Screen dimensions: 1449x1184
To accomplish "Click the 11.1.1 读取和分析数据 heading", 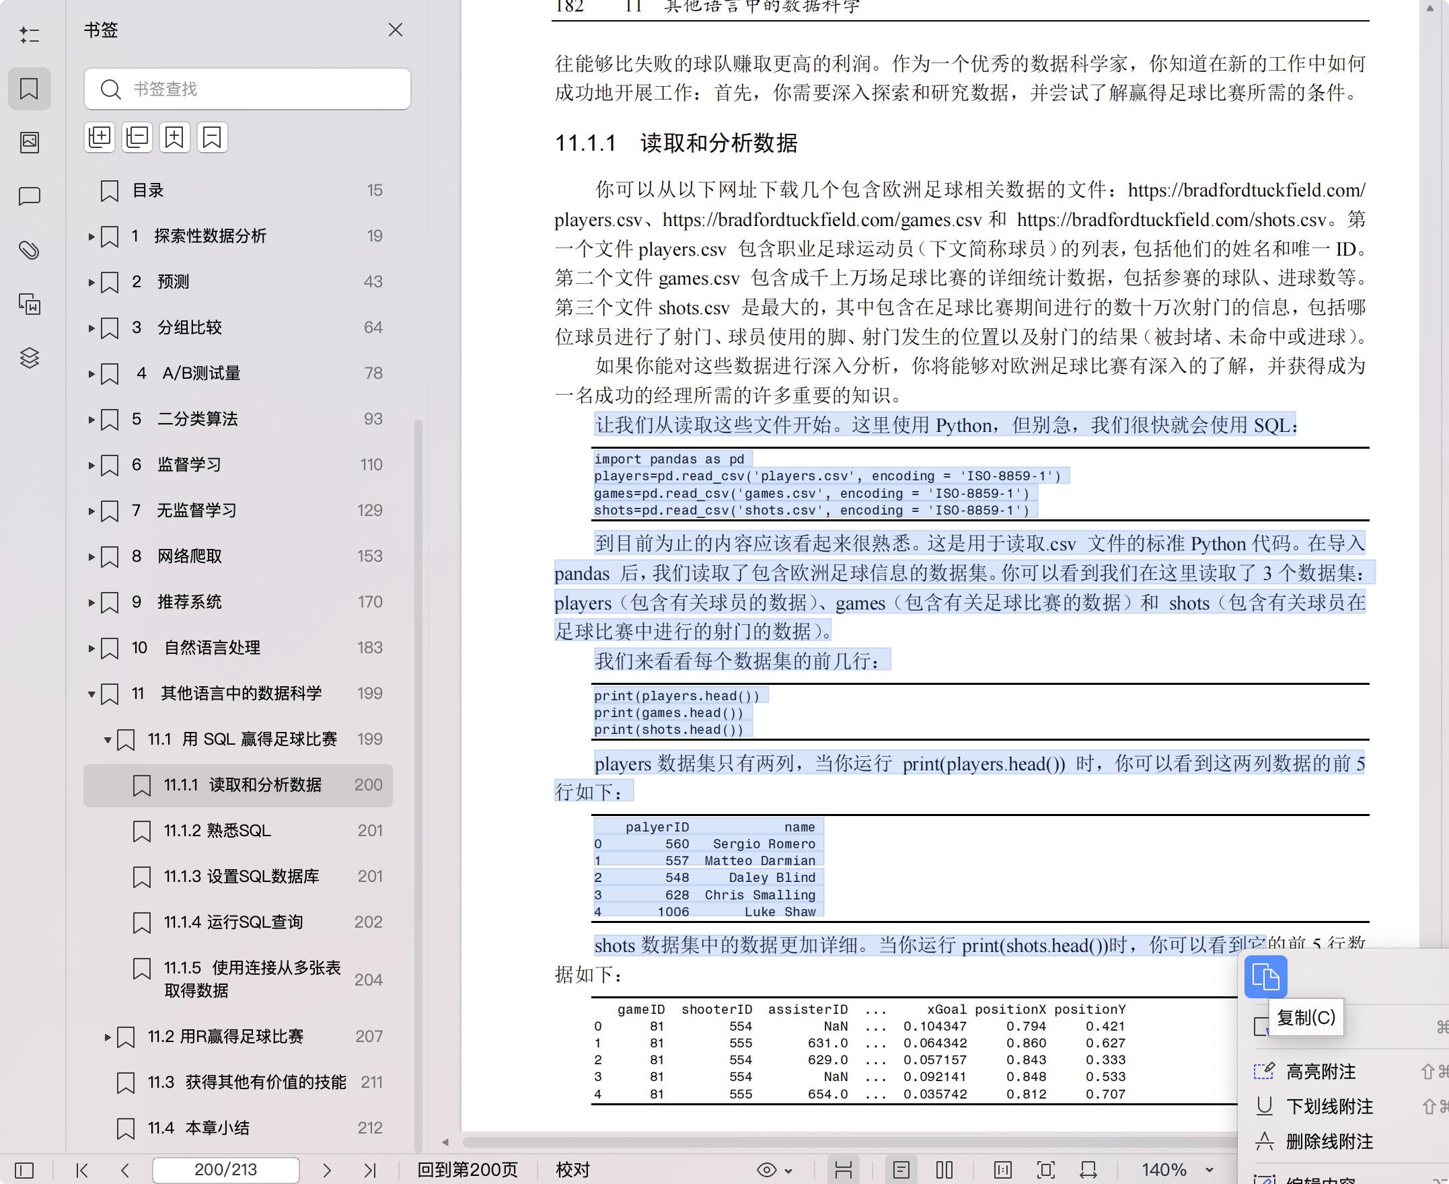I will (676, 143).
